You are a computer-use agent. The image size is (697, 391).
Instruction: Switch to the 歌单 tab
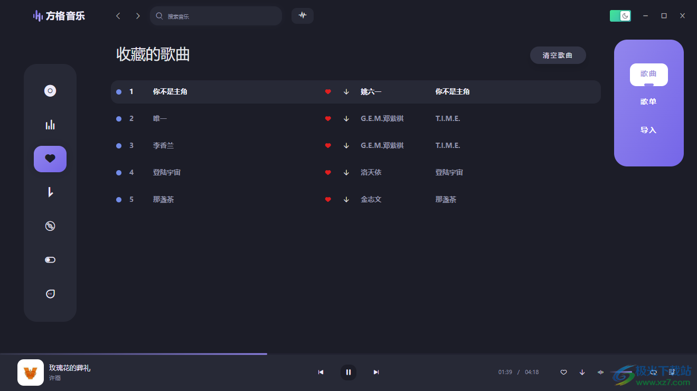point(648,101)
